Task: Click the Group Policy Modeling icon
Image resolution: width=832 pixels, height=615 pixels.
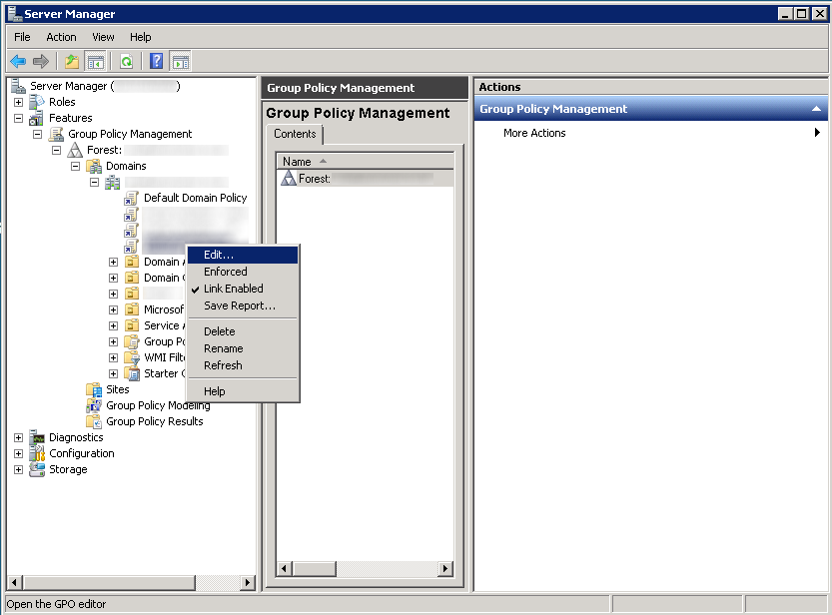Action: pyautogui.click(x=94, y=405)
